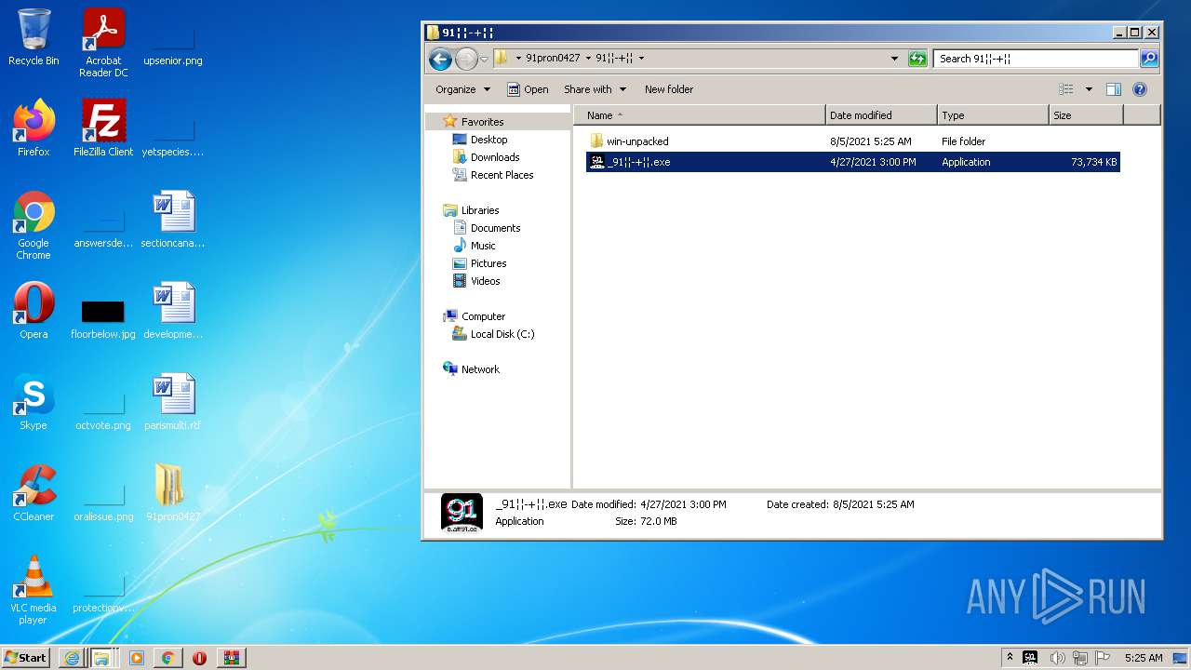Sort by the Type column header
The width and height of the screenshot is (1191, 670).
993,115
